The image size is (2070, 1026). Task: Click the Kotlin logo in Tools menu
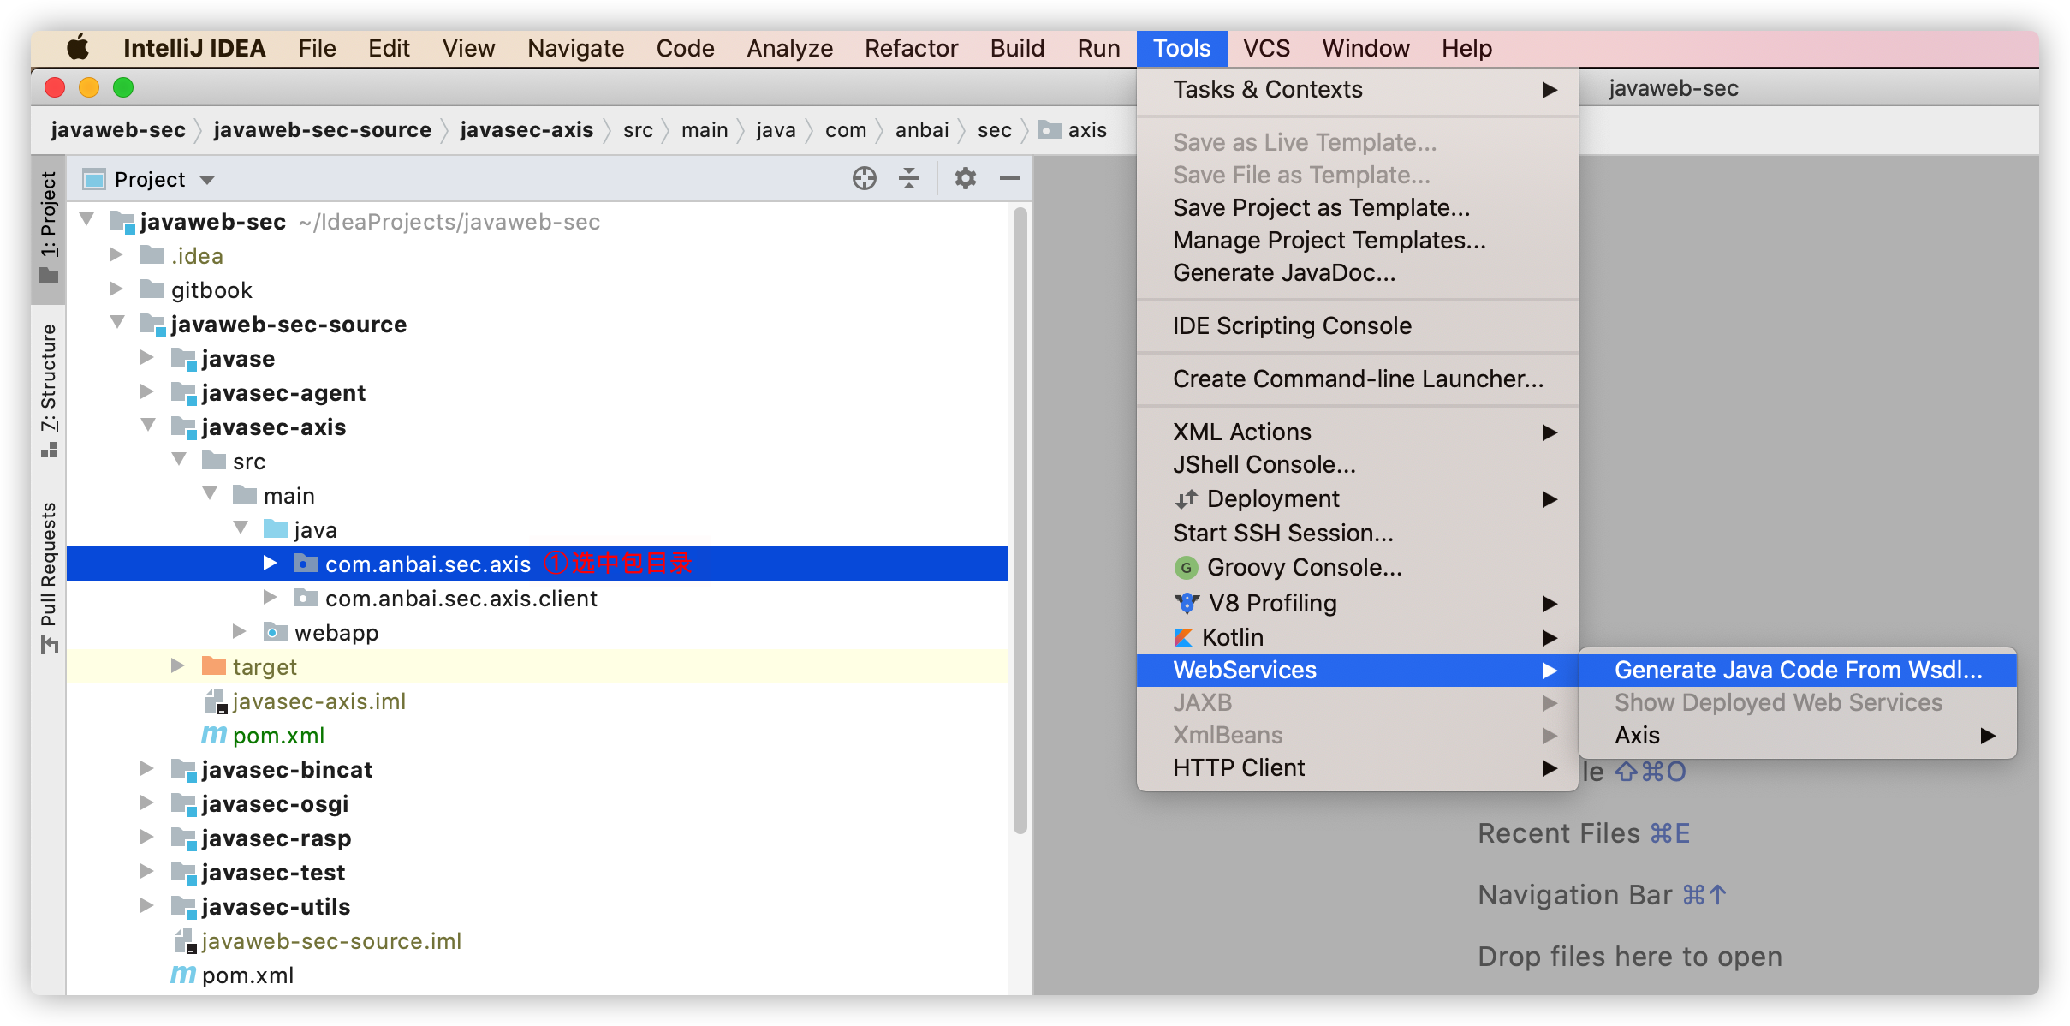click(x=1183, y=638)
